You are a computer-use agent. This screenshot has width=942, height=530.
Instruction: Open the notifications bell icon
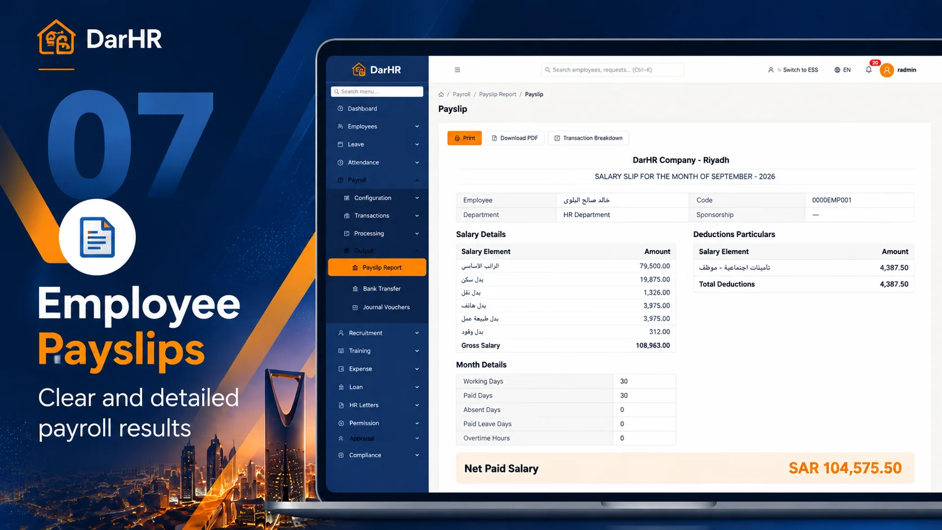click(869, 70)
